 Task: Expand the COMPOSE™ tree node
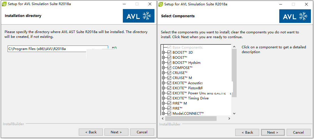163,68
